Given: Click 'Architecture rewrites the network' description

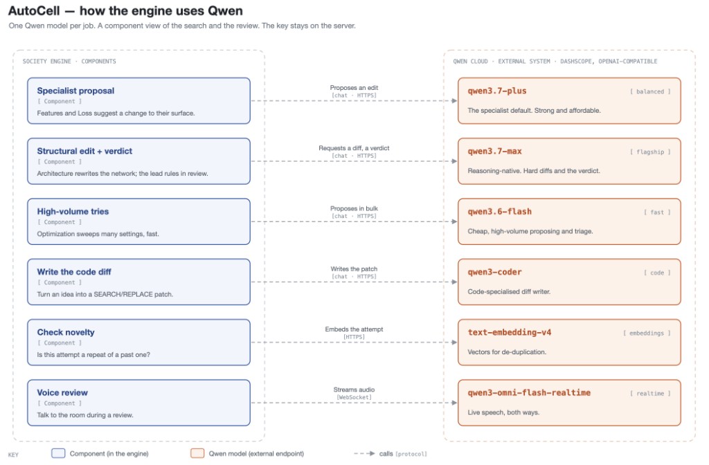Looking at the screenshot, I should (x=123, y=174).
